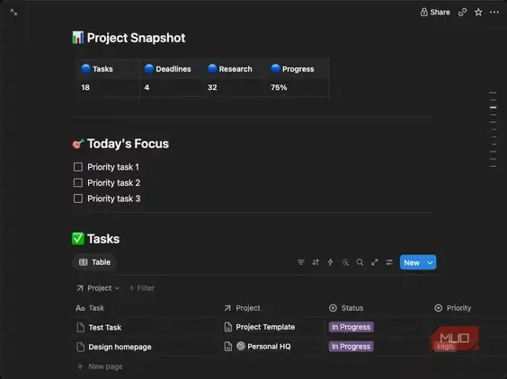Image resolution: width=507 pixels, height=379 pixels.
Task: Open the Project filter dropdown
Action: point(98,288)
